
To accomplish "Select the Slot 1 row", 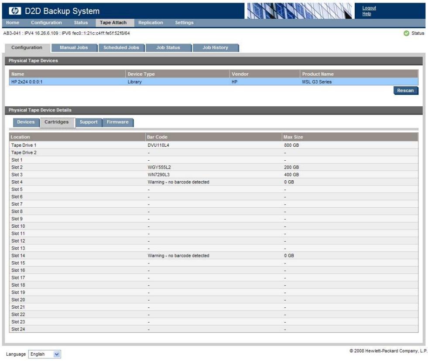I will pos(213,160).
